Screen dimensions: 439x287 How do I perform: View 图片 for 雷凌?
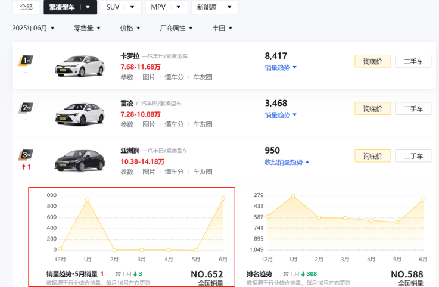pos(149,124)
